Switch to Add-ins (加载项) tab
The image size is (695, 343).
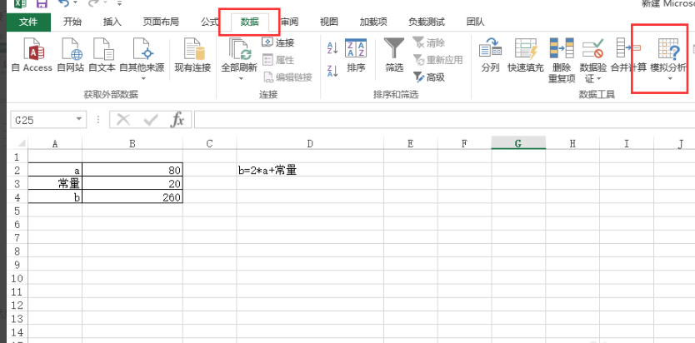point(373,22)
